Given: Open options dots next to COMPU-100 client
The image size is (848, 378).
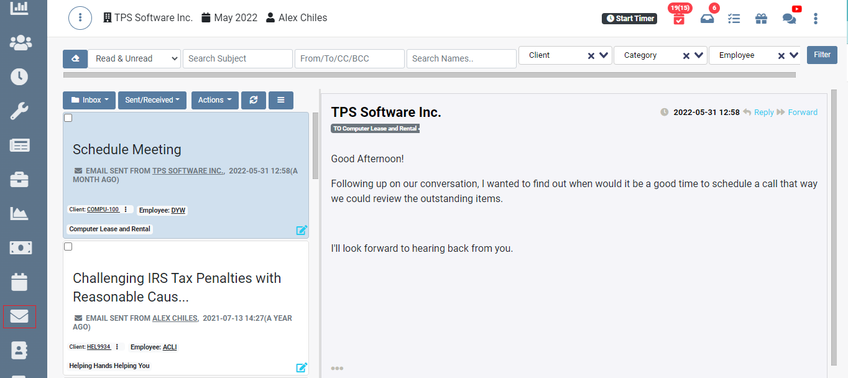Looking at the screenshot, I should tap(126, 210).
